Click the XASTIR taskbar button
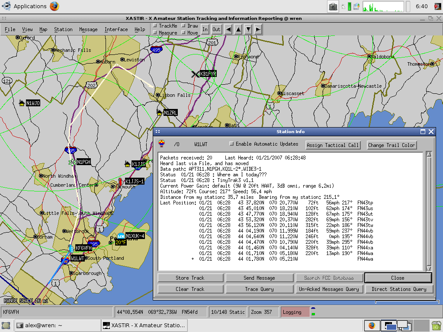 click(x=144, y=326)
